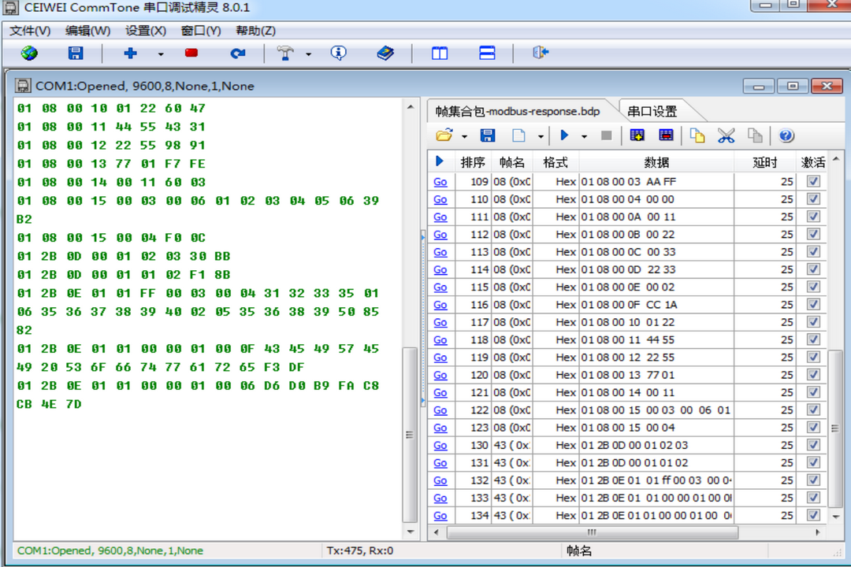The height and width of the screenshot is (567, 851).
Task: Click the blue save disk icon in main toolbar
Action: pos(76,54)
